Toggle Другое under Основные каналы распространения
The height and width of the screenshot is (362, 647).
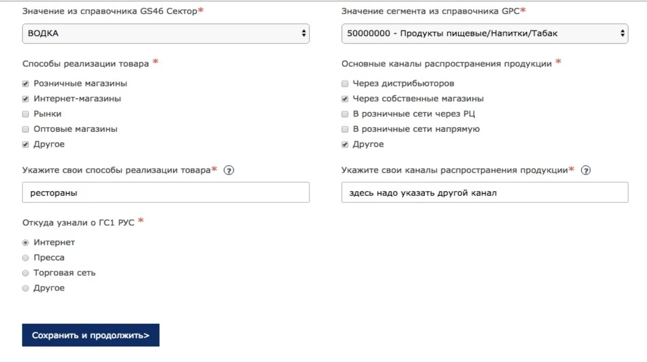pyautogui.click(x=345, y=145)
